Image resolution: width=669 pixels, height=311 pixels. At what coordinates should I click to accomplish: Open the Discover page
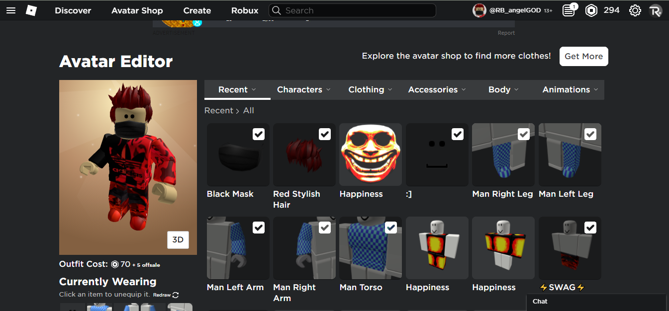point(73,10)
